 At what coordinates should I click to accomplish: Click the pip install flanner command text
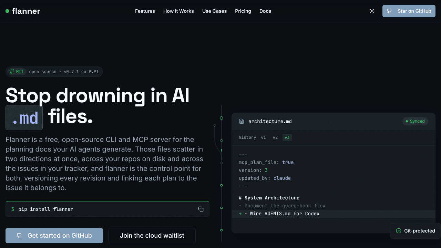[46, 209]
